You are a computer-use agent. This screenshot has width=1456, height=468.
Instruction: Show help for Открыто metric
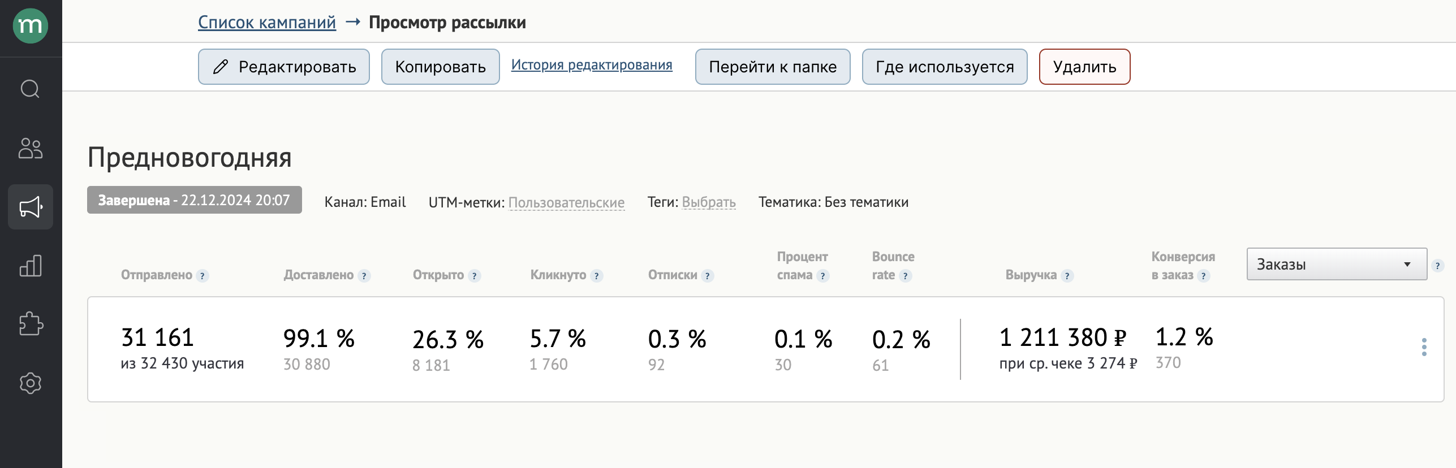(x=475, y=276)
